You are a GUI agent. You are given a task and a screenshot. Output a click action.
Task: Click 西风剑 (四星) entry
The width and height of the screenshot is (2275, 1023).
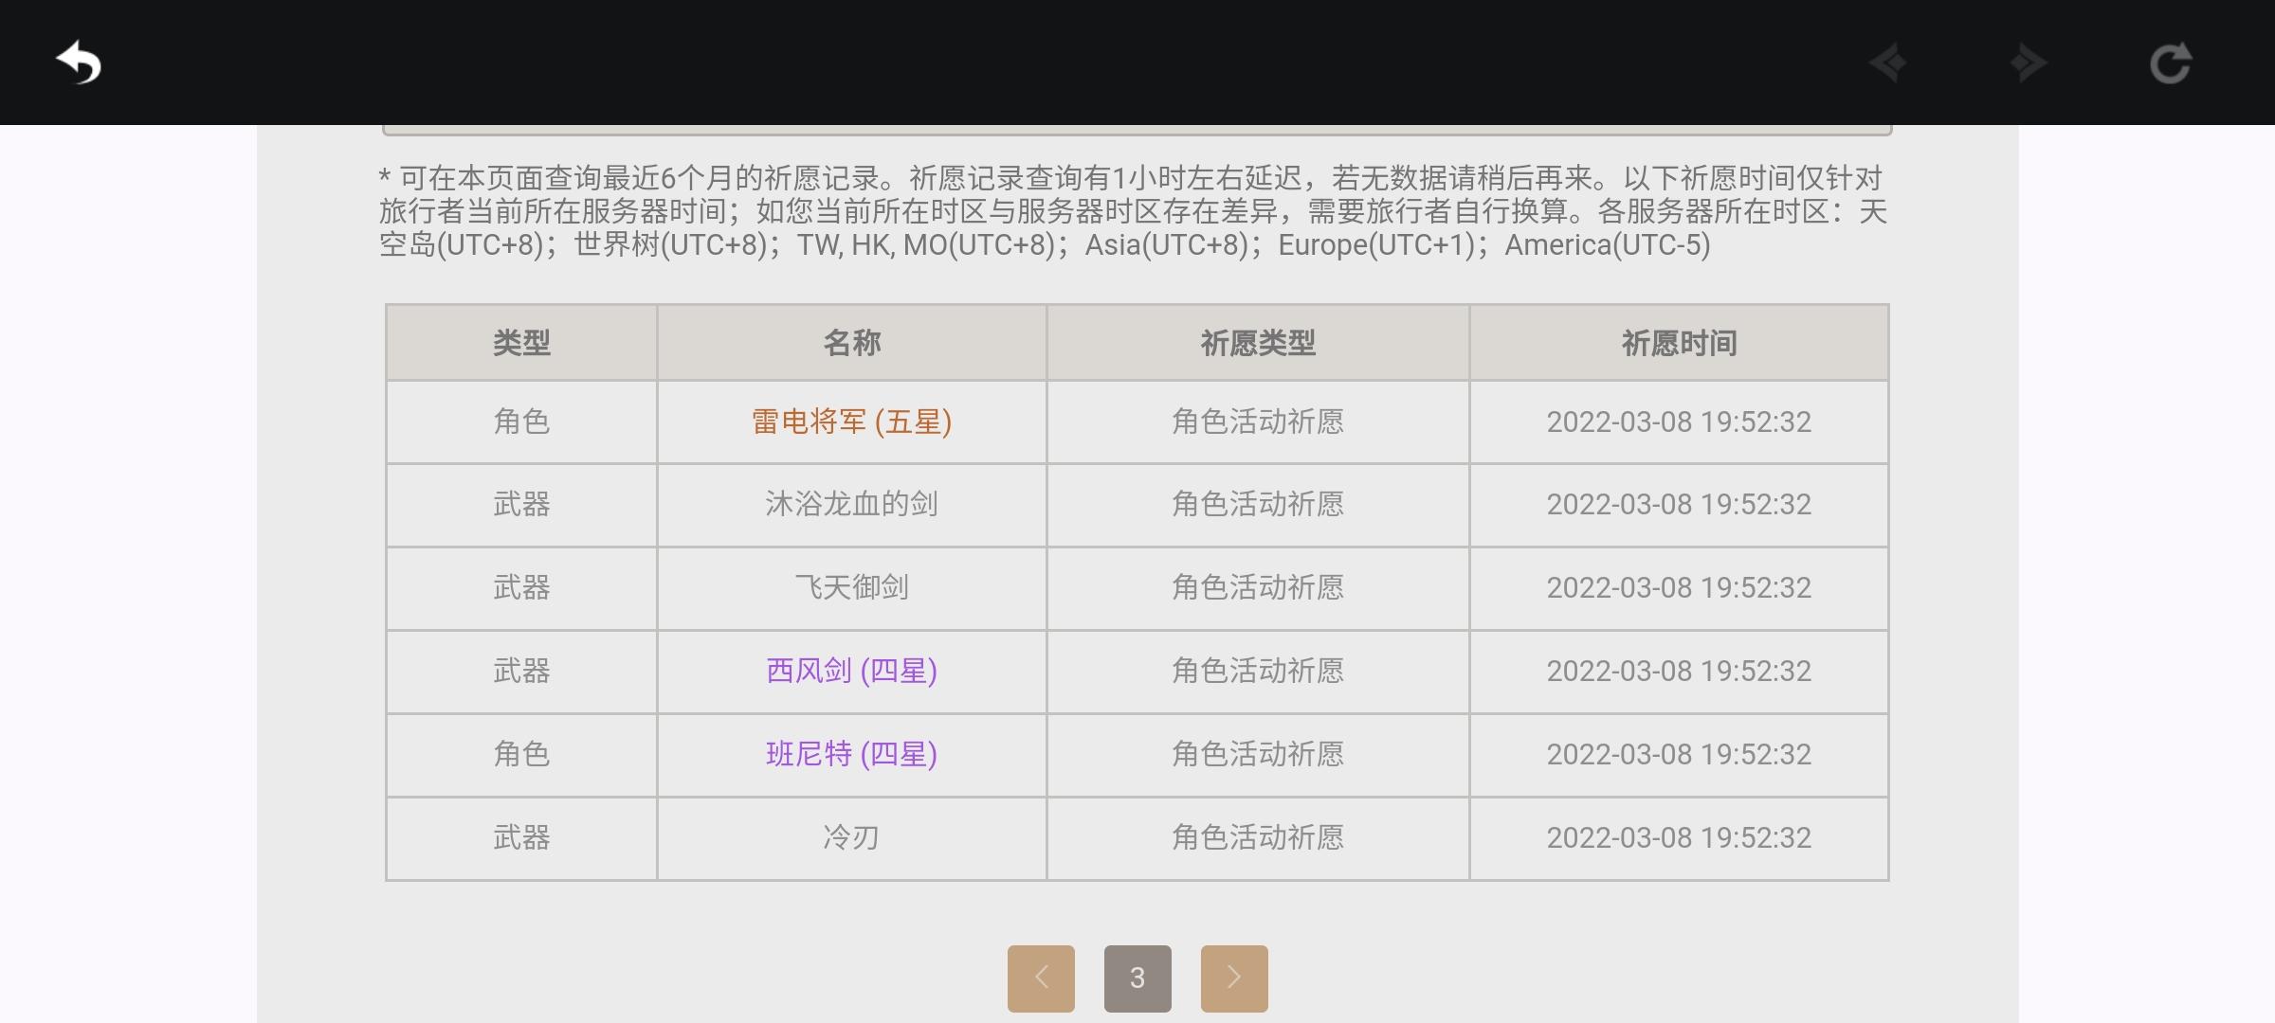coord(851,671)
